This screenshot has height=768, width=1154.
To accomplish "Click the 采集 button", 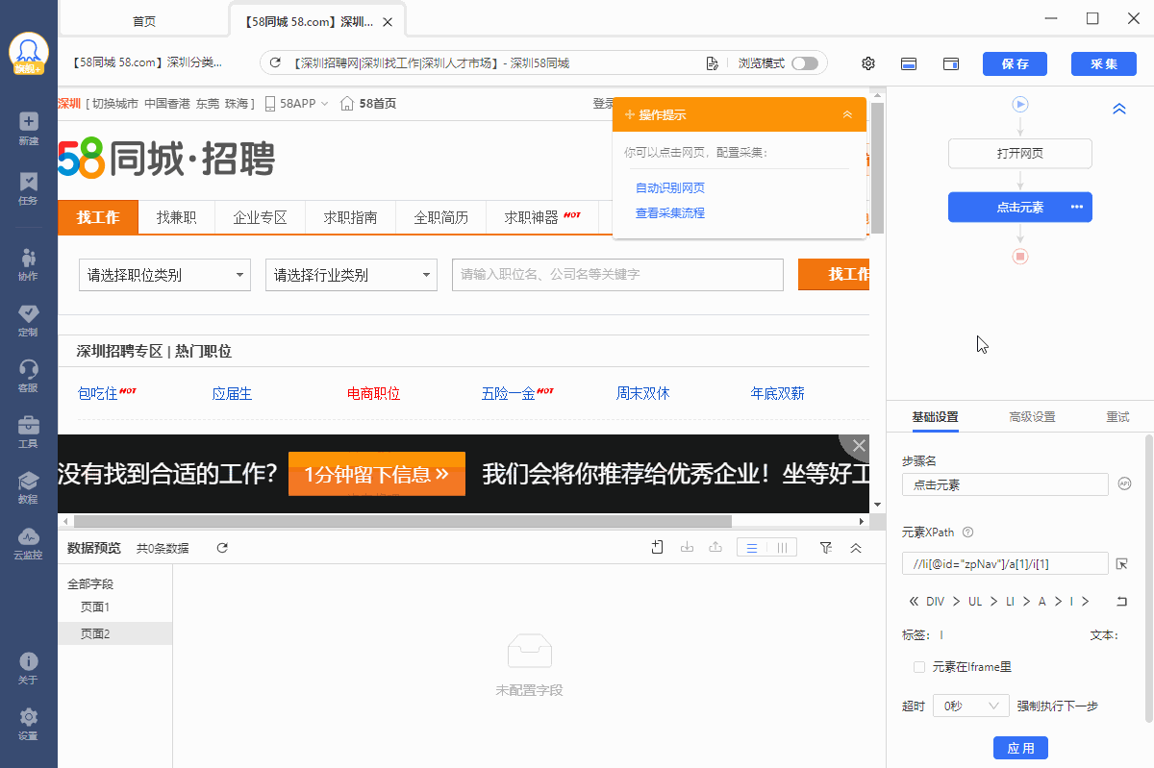I will click(x=1104, y=63).
